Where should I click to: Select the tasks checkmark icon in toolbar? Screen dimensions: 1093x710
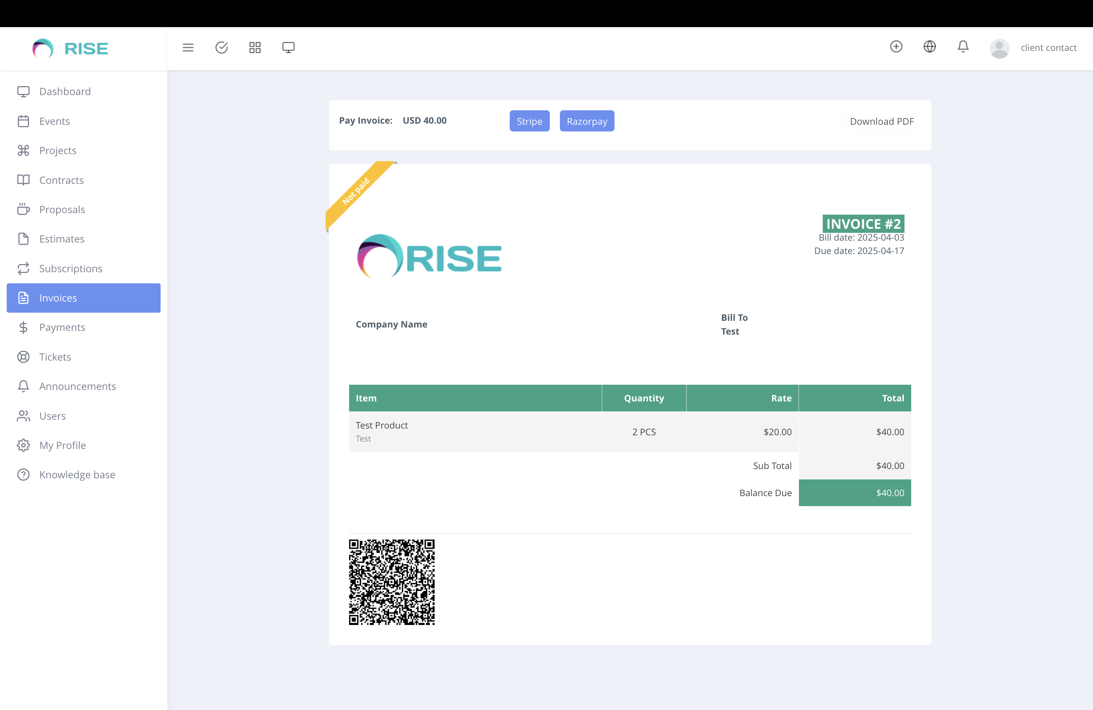[x=221, y=47]
